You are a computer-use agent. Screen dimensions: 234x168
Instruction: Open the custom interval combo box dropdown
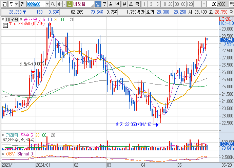coord(204,4)
